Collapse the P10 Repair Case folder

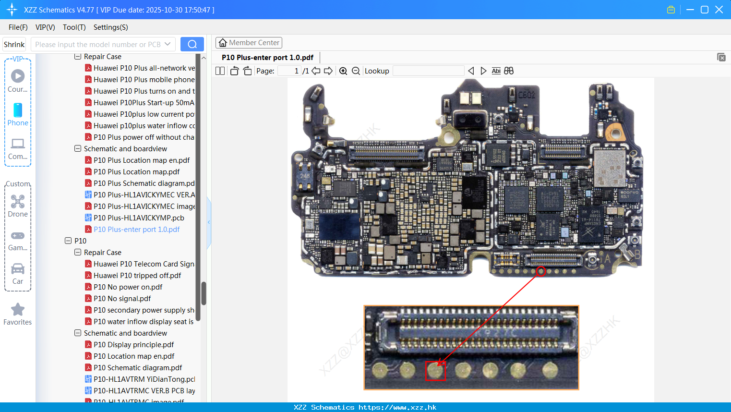coord(78,253)
